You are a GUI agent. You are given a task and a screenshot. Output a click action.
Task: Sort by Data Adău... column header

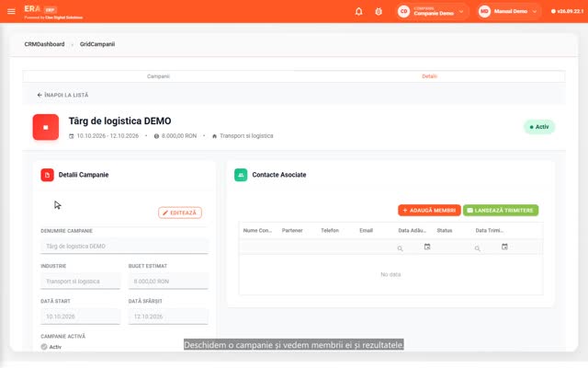(413, 230)
